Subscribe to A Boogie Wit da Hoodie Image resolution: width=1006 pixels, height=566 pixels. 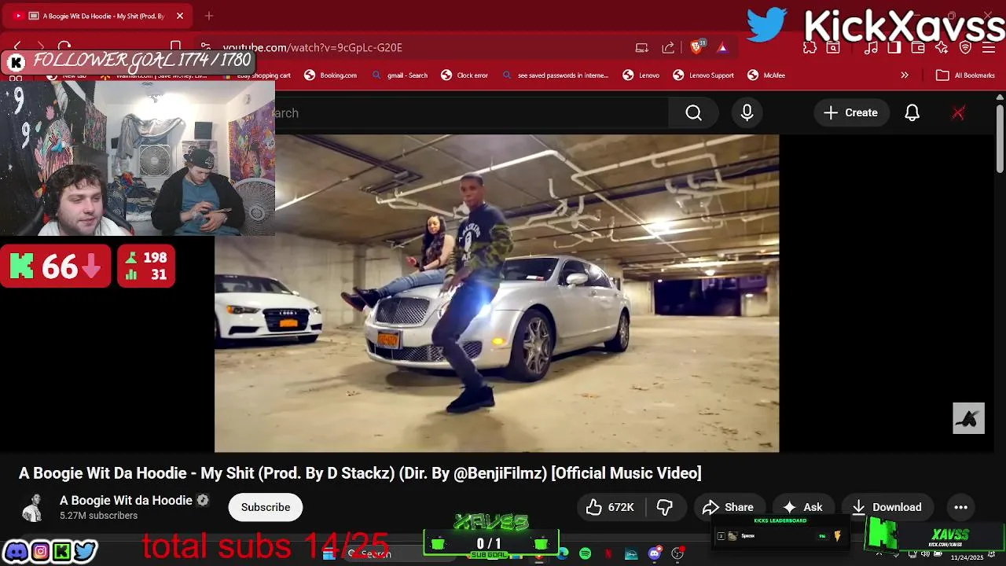pos(266,507)
